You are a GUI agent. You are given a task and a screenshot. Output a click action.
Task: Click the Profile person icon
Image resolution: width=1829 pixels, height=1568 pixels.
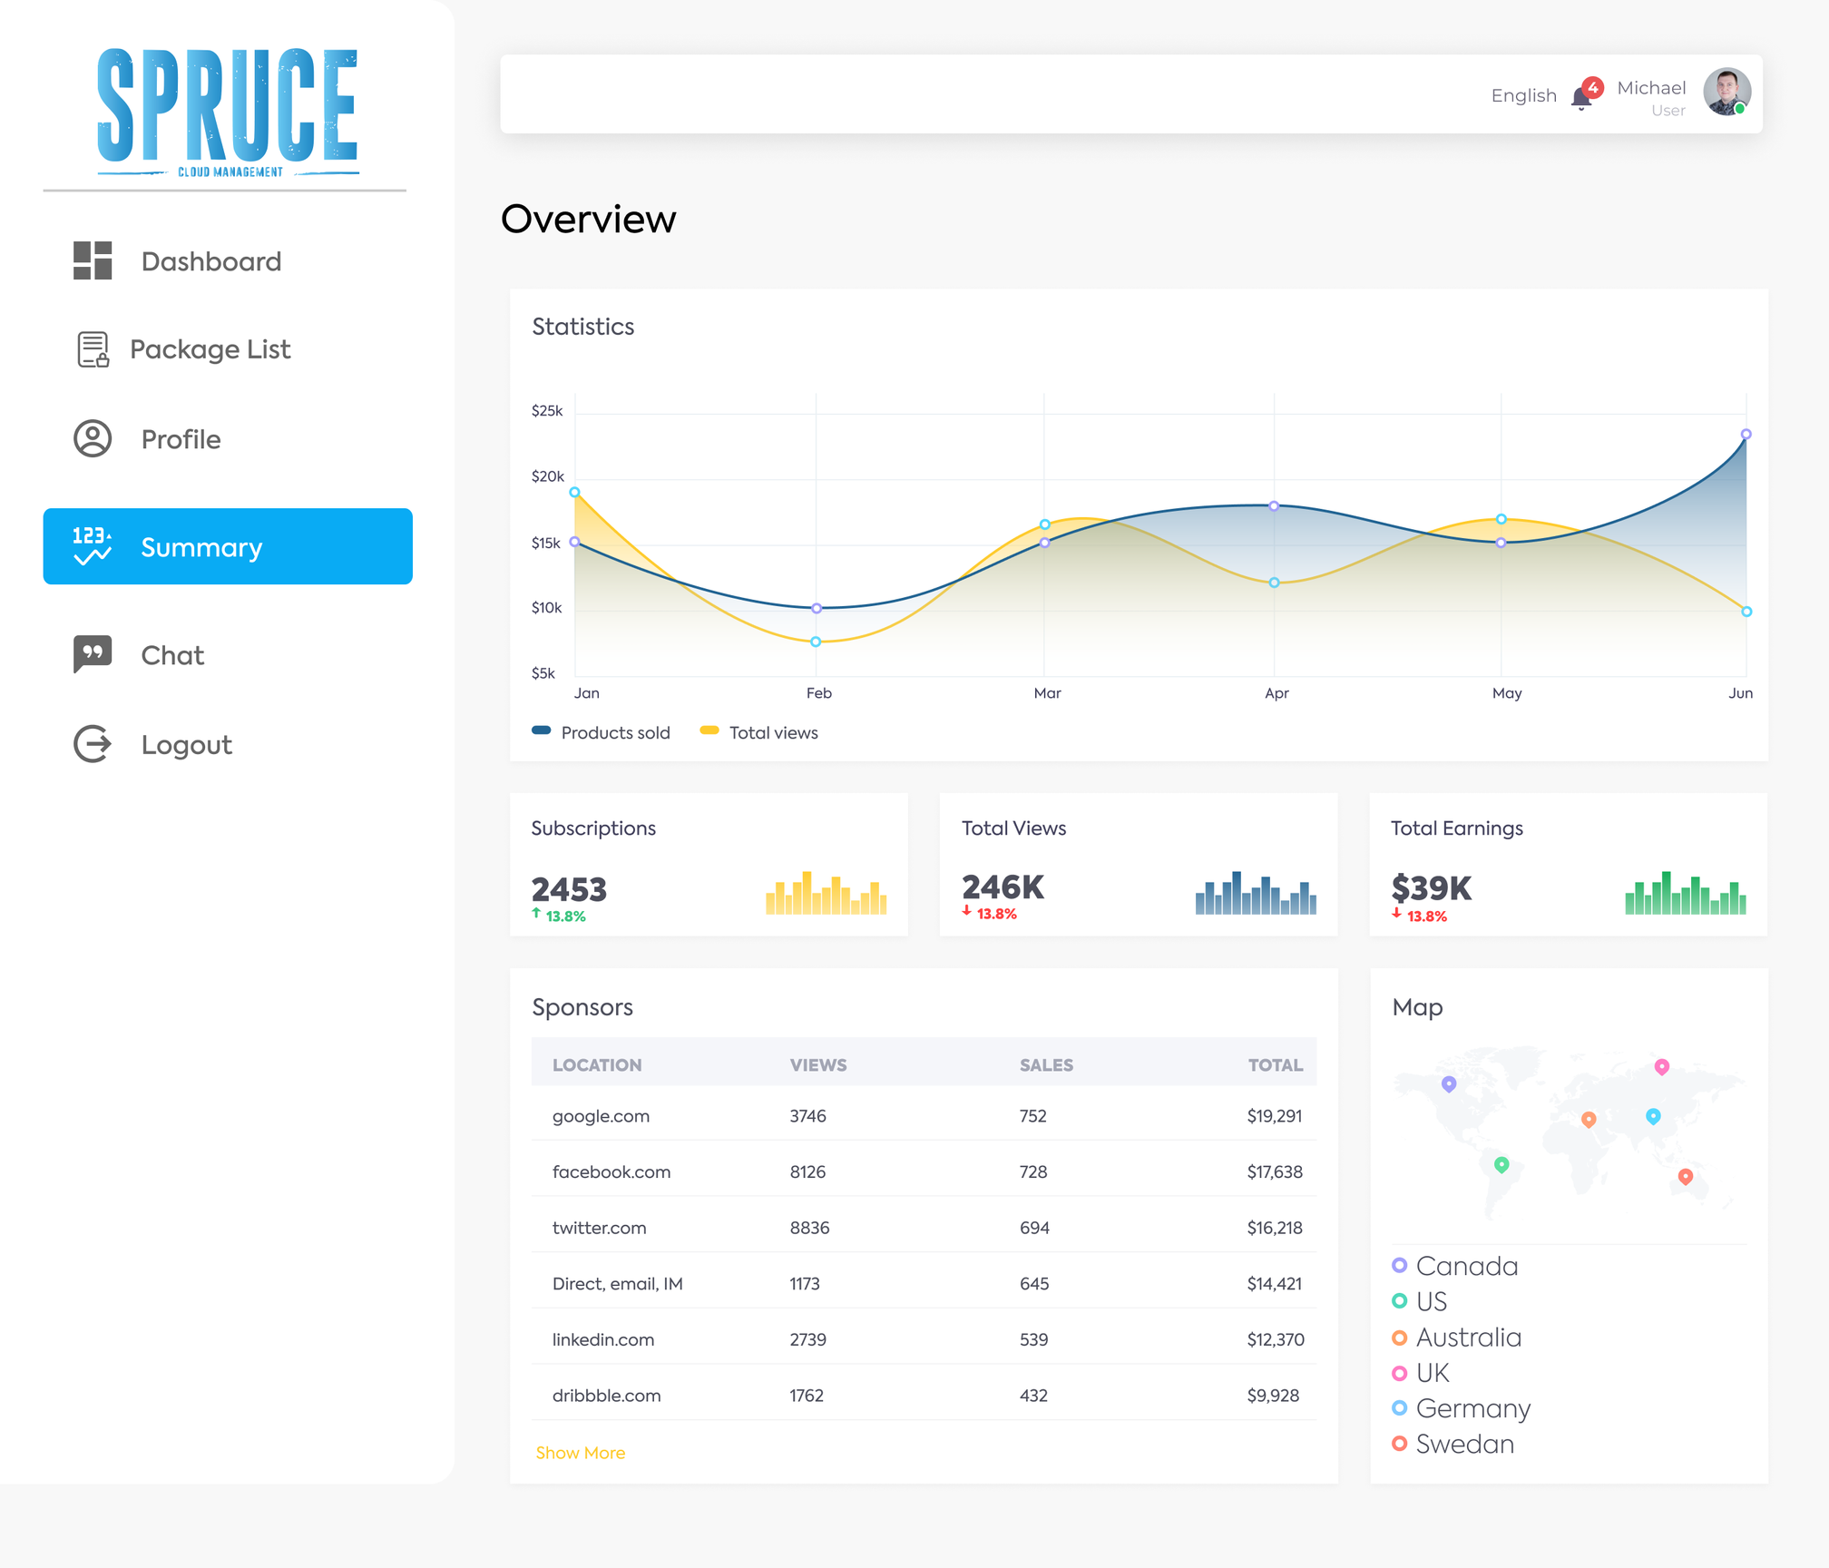pos(93,439)
